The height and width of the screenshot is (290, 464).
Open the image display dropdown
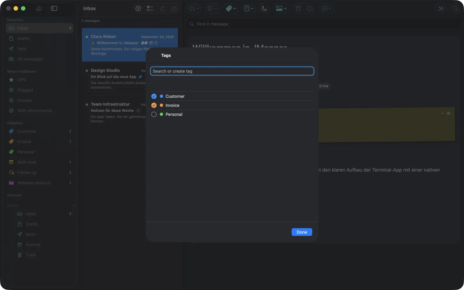(281, 8)
